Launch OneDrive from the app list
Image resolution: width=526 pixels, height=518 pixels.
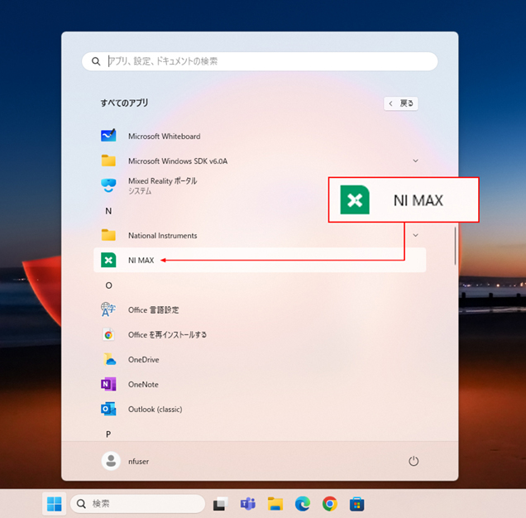pos(143,360)
